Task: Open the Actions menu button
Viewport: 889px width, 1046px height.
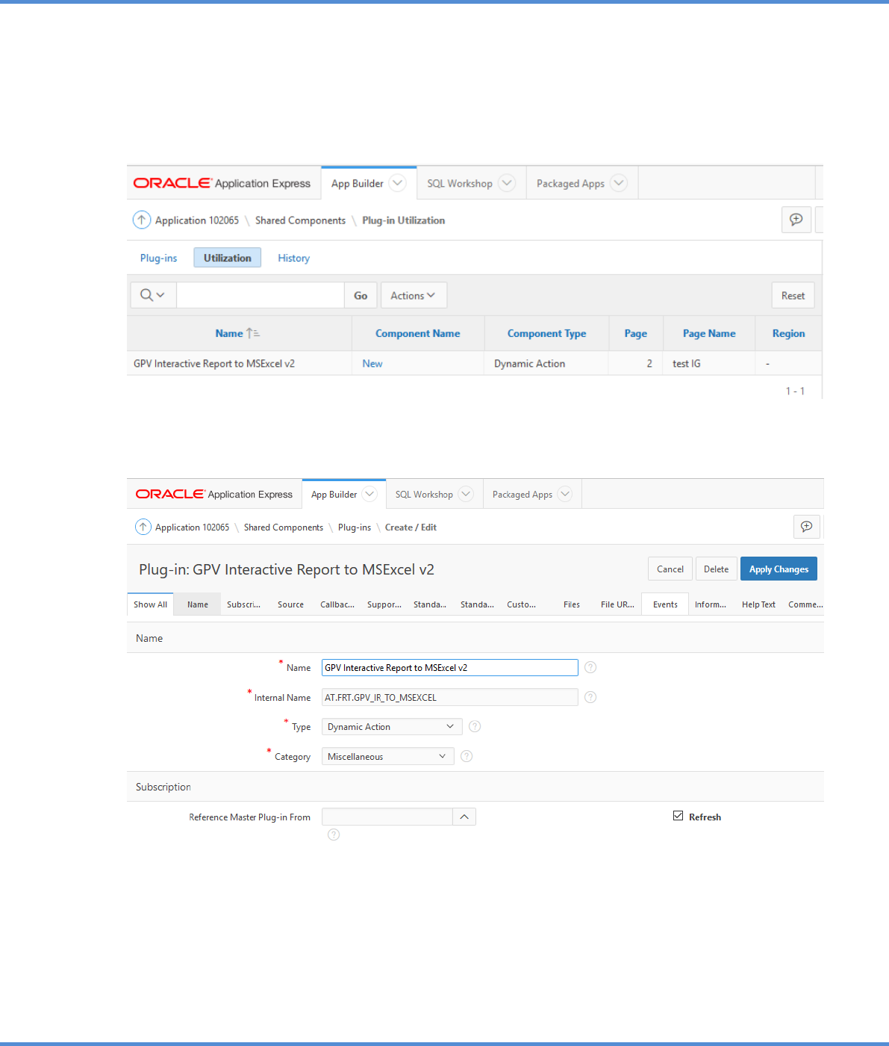Action: 414,295
